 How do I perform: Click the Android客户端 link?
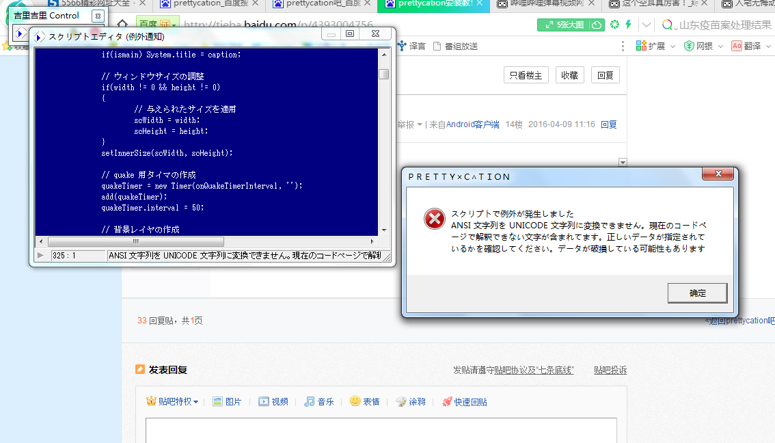(x=472, y=124)
